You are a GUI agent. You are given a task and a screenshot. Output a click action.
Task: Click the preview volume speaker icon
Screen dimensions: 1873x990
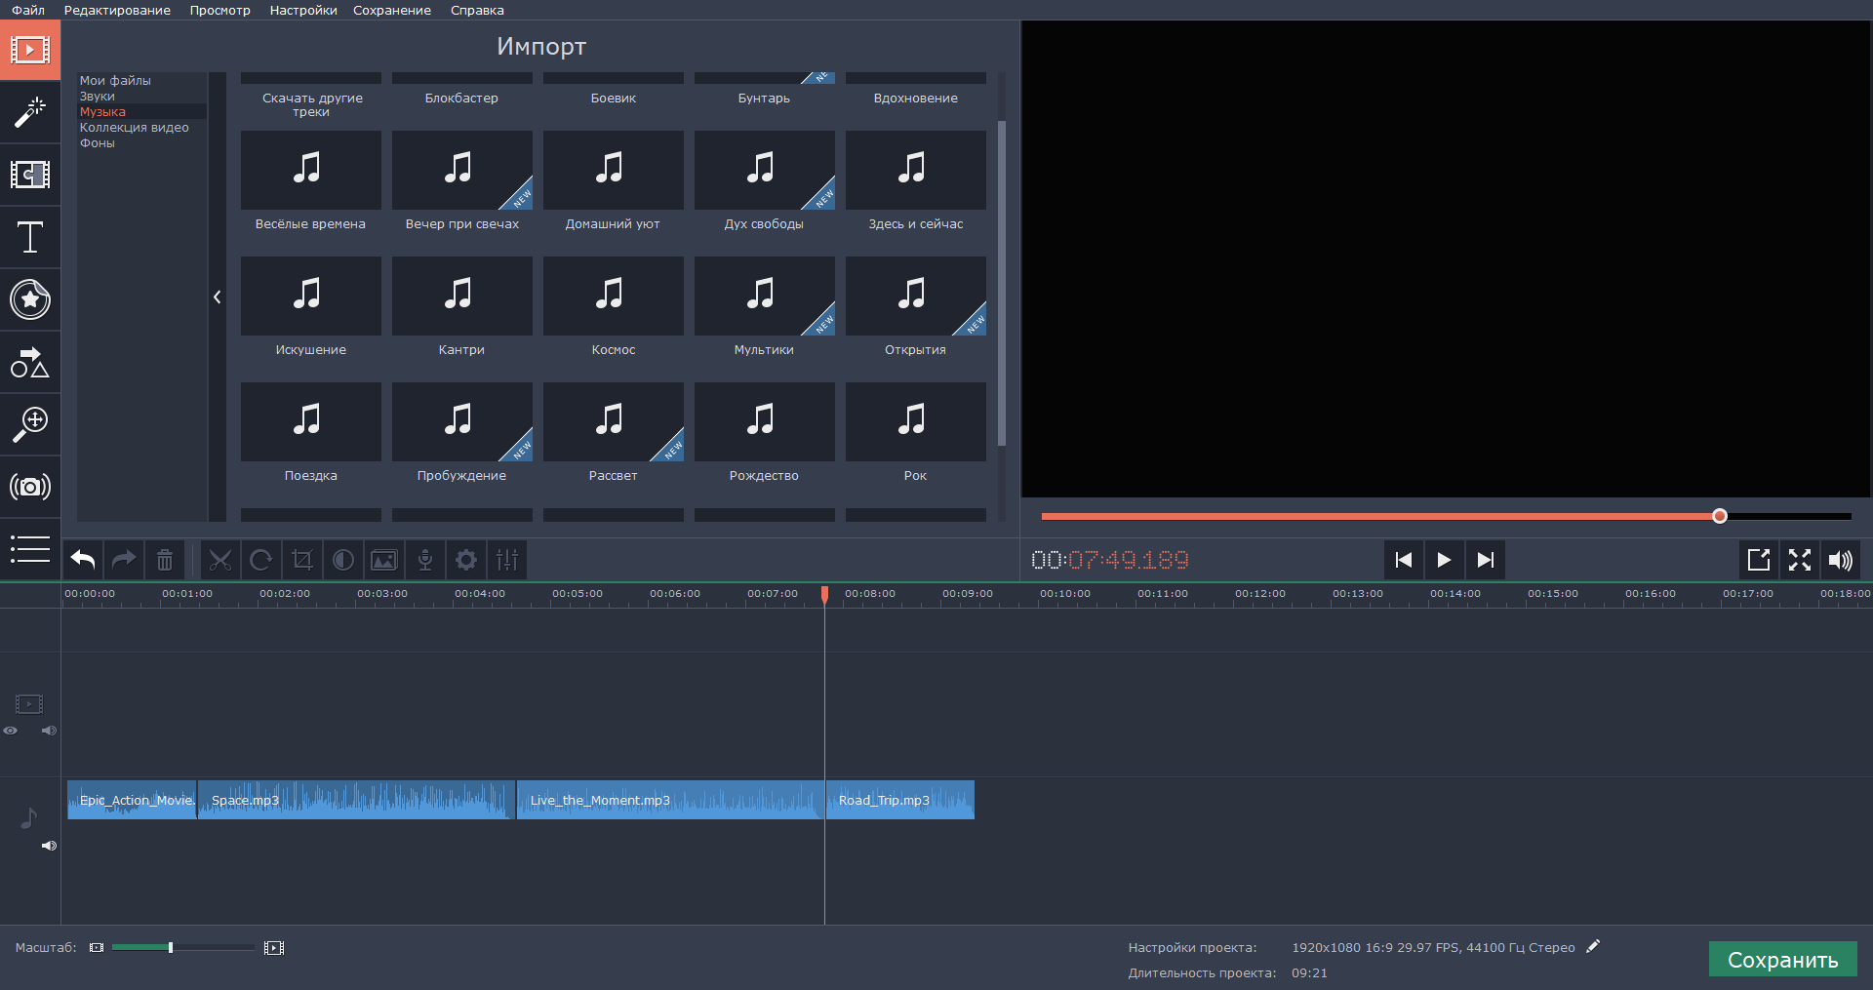pos(1841,560)
